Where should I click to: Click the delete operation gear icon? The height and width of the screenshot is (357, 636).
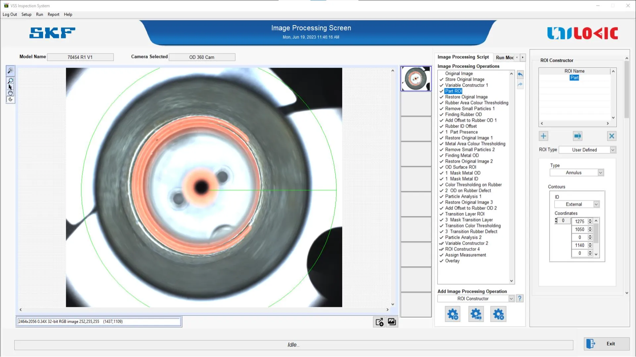(x=498, y=314)
